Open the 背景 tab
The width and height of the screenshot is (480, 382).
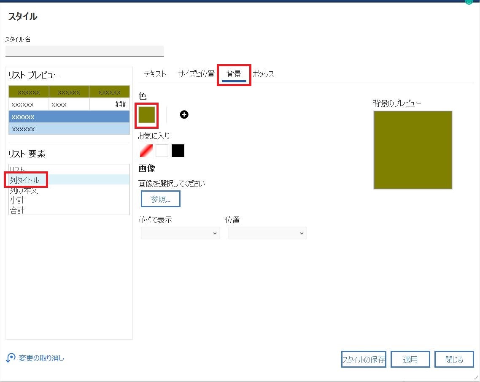pyautogui.click(x=234, y=74)
